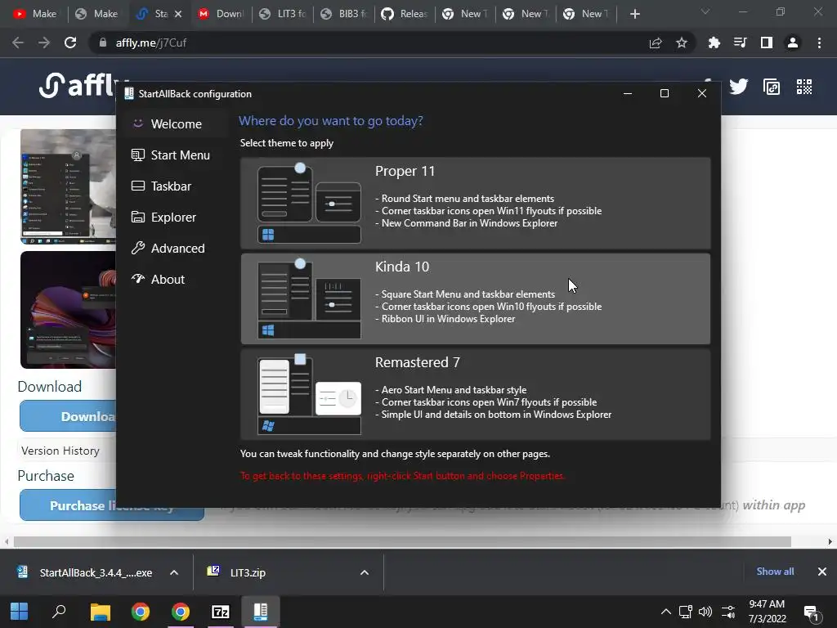Open the Advanced settings page
The height and width of the screenshot is (628, 837).
173,248
